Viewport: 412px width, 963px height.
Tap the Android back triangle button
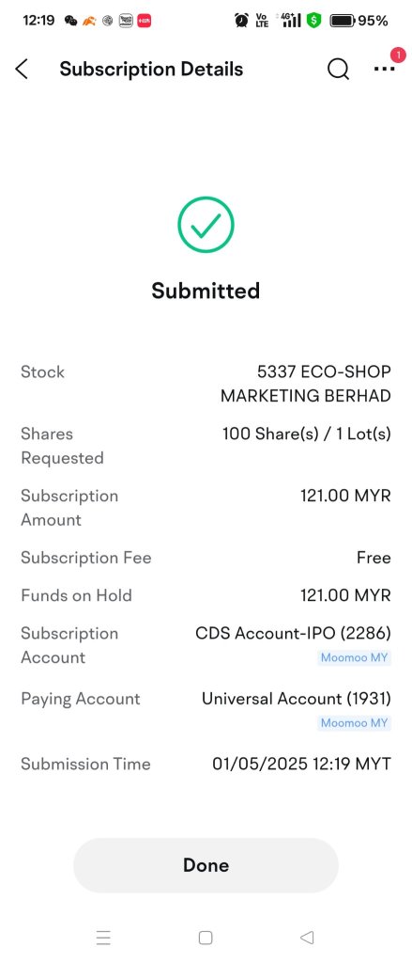[307, 938]
